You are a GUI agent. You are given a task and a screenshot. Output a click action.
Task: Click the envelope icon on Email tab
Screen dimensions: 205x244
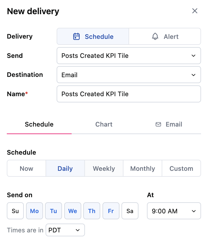pos(158,124)
